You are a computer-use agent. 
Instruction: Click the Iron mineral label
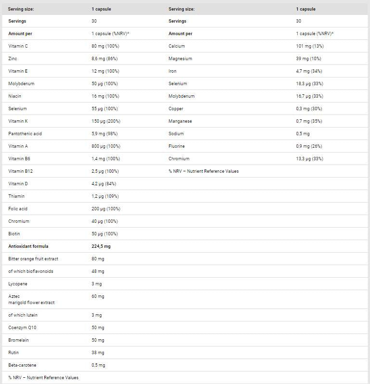coord(172,71)
